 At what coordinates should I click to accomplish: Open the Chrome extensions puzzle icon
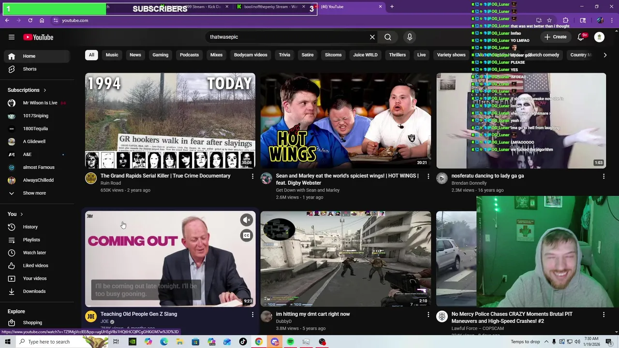click(565, 20)
